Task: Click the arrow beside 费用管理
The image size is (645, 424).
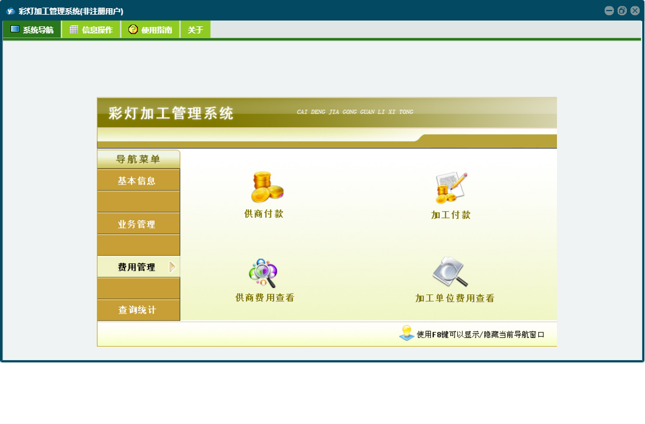Action: coord(173,267)
